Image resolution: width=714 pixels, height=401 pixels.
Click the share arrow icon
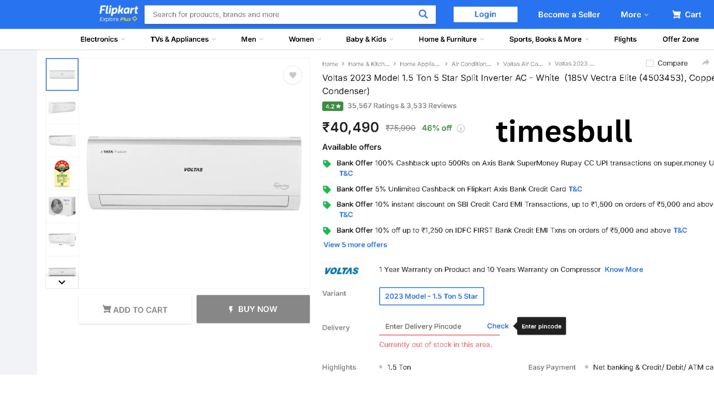(x=705, y=63)
